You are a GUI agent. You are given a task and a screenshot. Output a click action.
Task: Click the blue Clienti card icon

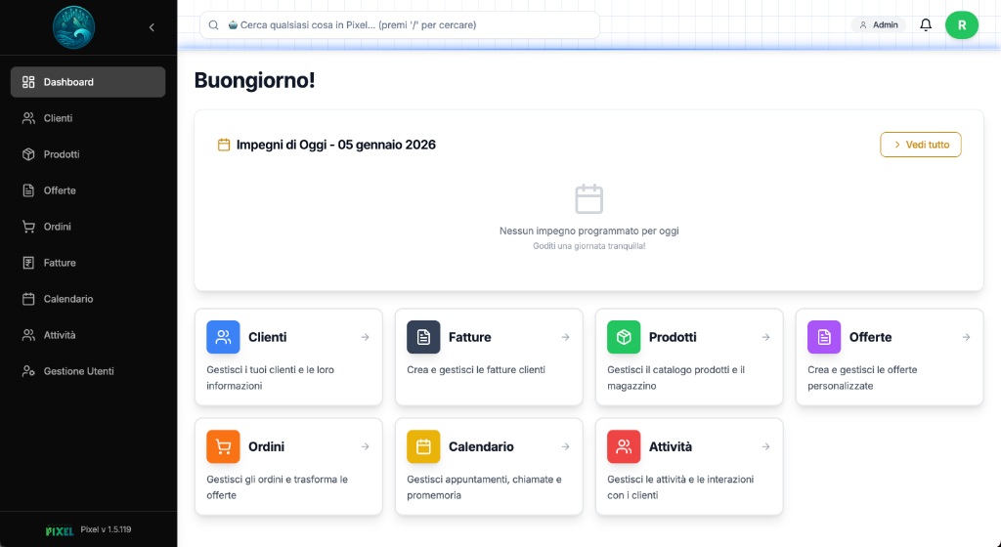(x=223, y=337)
